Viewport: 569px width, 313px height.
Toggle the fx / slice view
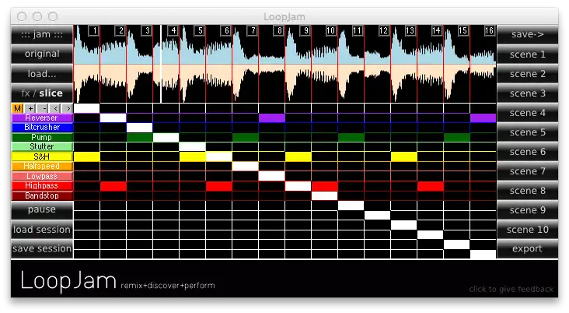point(42,93)
